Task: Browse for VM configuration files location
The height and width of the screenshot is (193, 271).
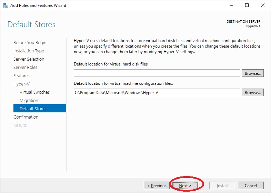Action: tap(252, 92)
